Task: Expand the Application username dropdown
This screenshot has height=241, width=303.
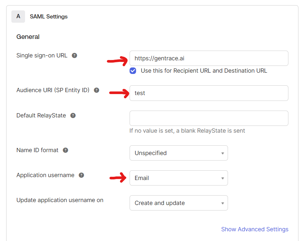Action: pyautogui.click(x=179, y=178)
